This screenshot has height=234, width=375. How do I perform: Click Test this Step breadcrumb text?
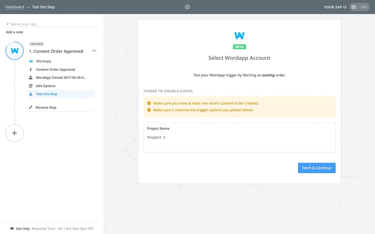click(x=43, y=7)
